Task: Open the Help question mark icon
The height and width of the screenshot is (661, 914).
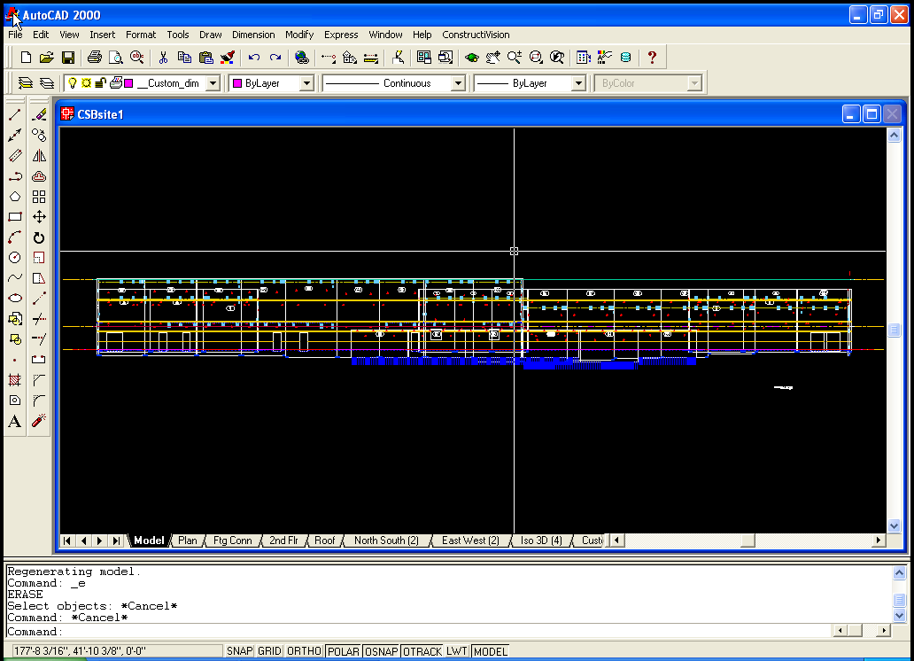Action: point(653,58)
